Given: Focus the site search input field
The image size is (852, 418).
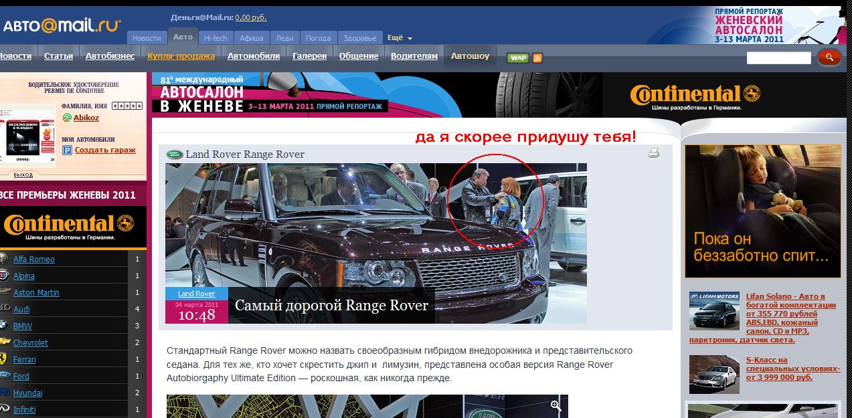Looking at the screenshot, I should point(778,58).
